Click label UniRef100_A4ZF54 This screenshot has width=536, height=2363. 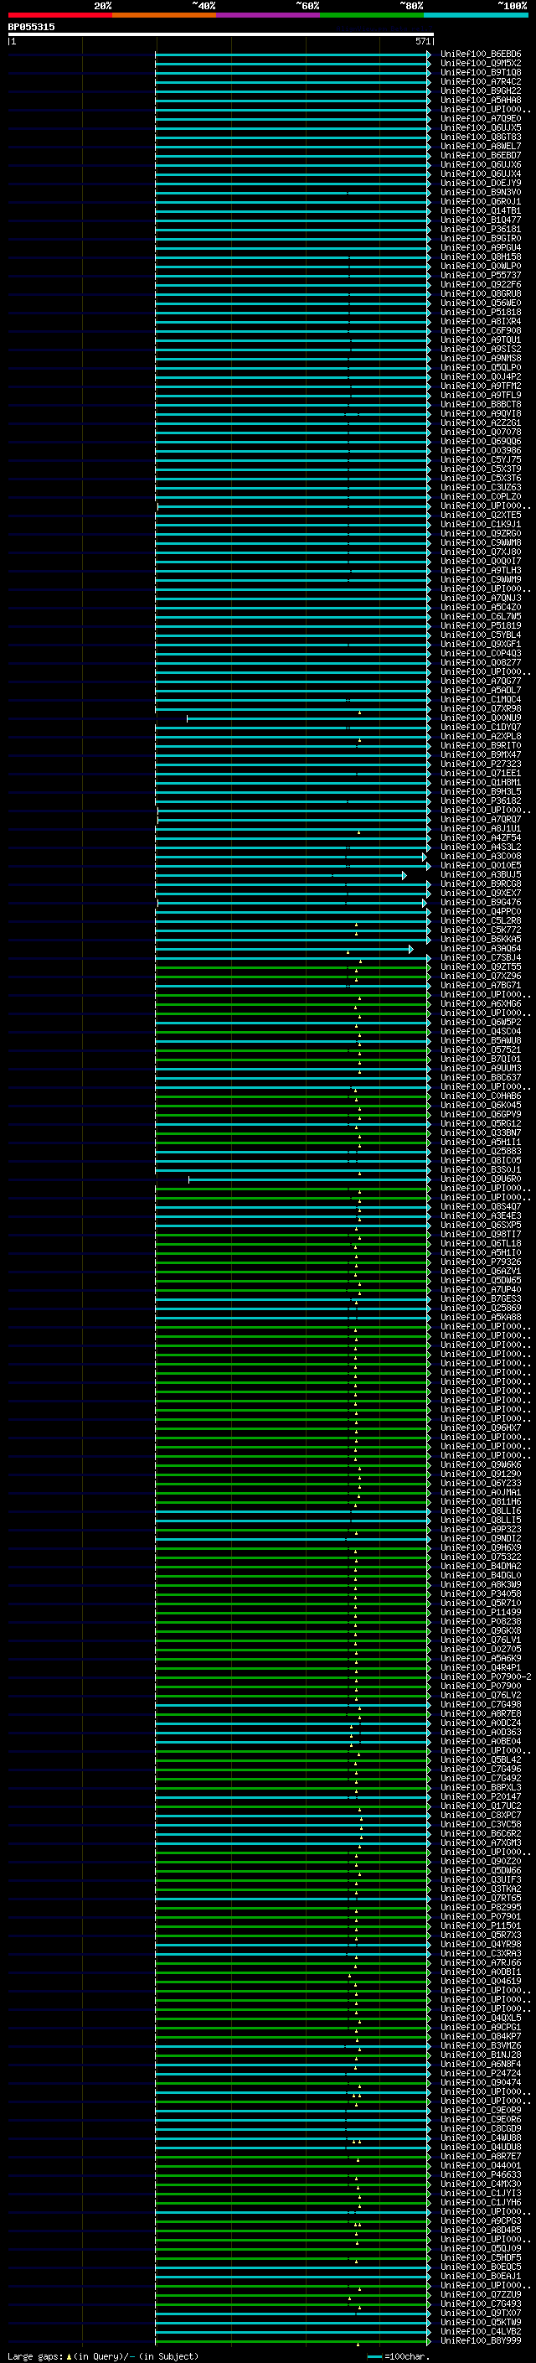click(481, 837)
